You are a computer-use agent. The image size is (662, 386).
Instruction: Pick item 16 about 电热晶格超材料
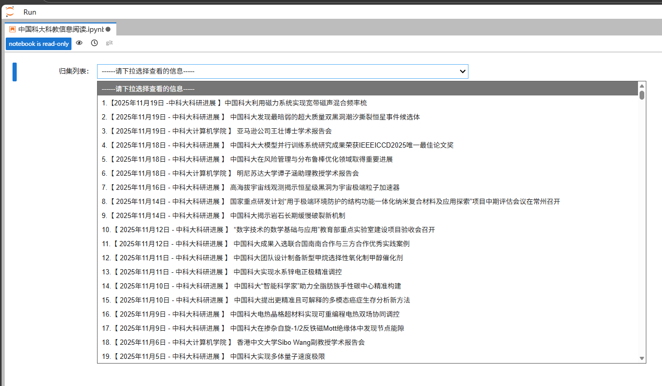(368, 314)
